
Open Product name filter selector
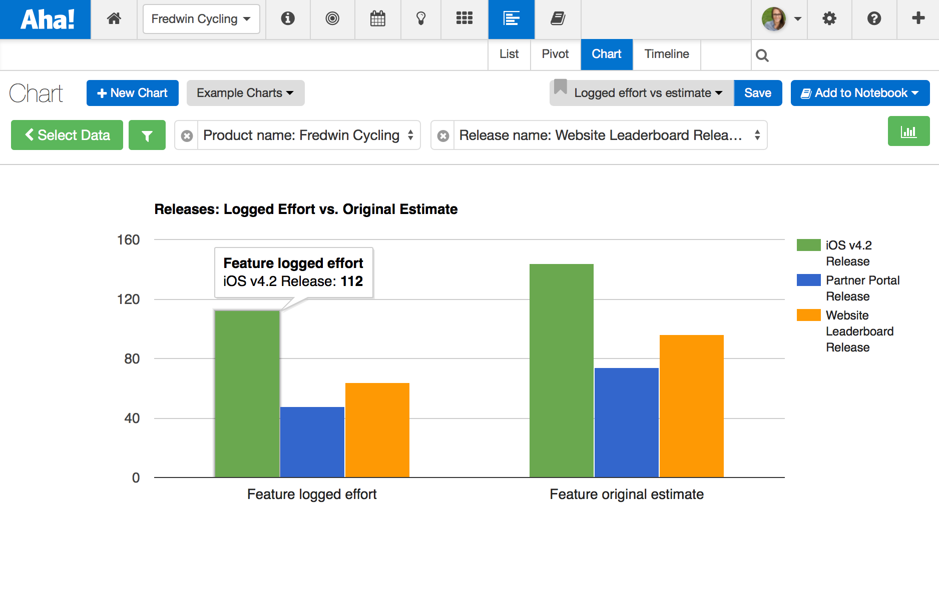click(308, 135)
